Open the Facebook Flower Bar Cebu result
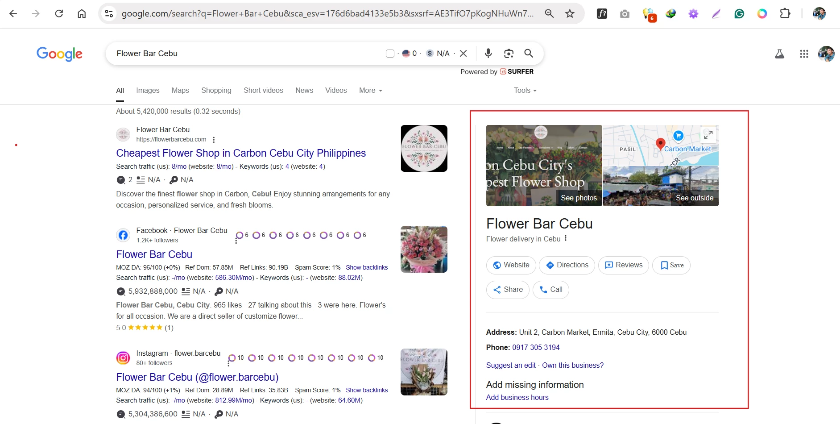The image size is (840, 424). (154, 254)
